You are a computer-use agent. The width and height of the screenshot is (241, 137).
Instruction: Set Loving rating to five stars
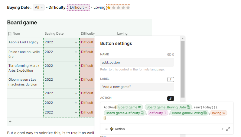(128, 7)
